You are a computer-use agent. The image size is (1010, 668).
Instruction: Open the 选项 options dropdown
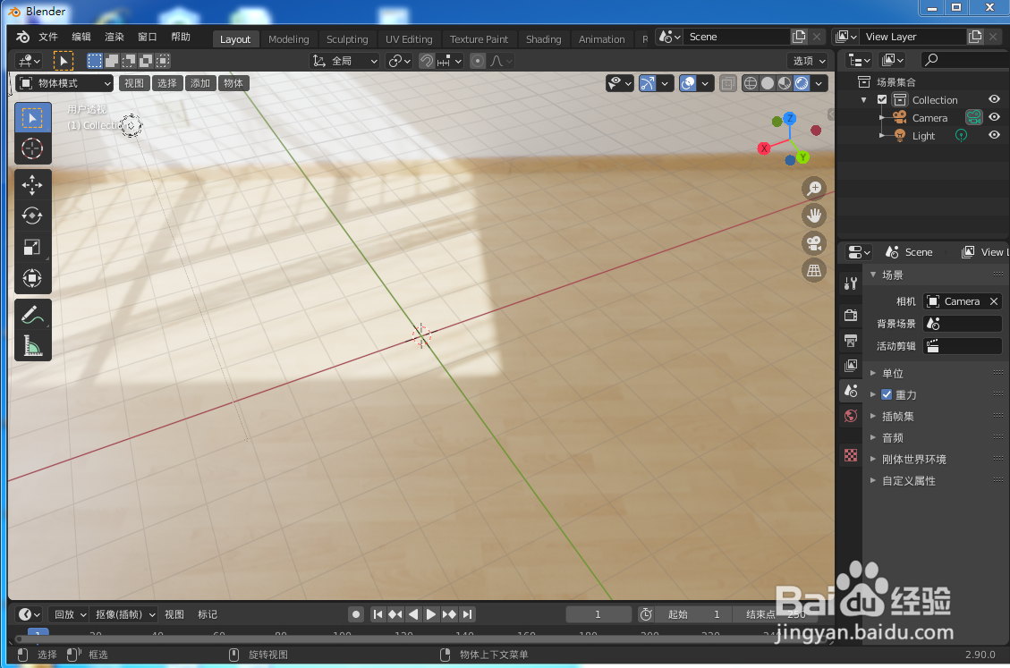pyautogui.click(x=809, y=61)
